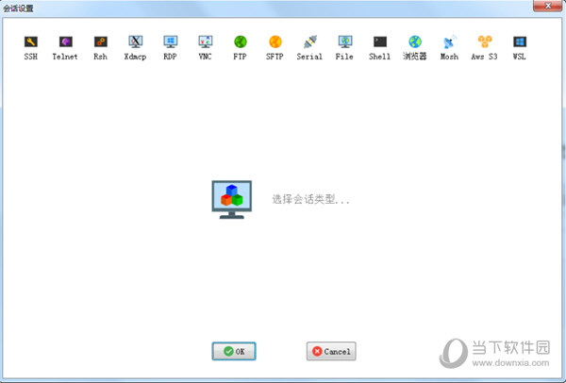The width and height of the screenshot is (566, 383).
Task: Click the colored cubes monitor image
Action: 232,200
